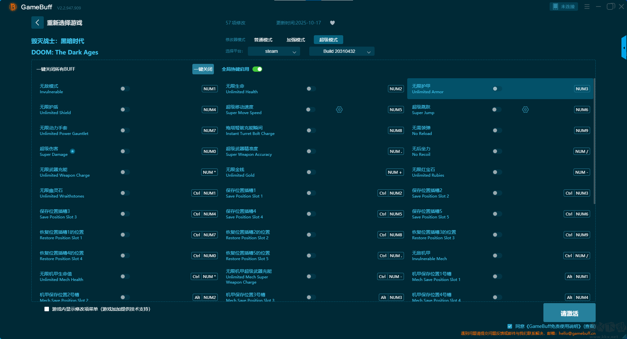The height and width of the screenshot is (339, 627).
Task: Open Super Move Speed settings gear
Action: pyautogui.click(x=339, y=110)
